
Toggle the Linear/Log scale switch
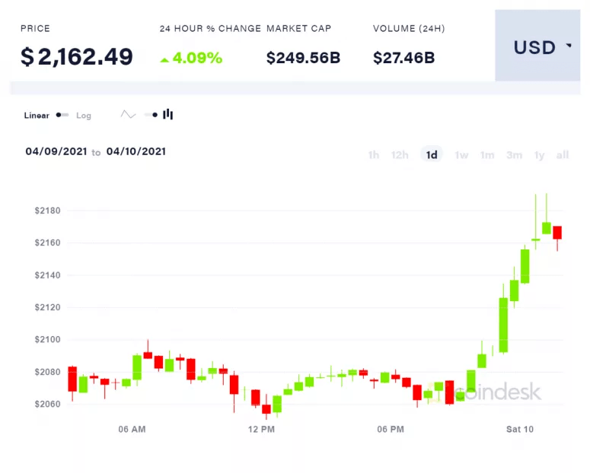(62, 115)
